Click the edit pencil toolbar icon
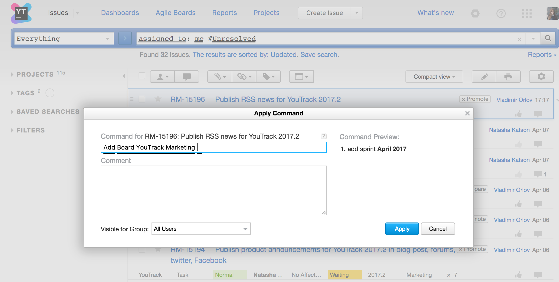The width and height of the screenshot is (559, 282). 484,77
